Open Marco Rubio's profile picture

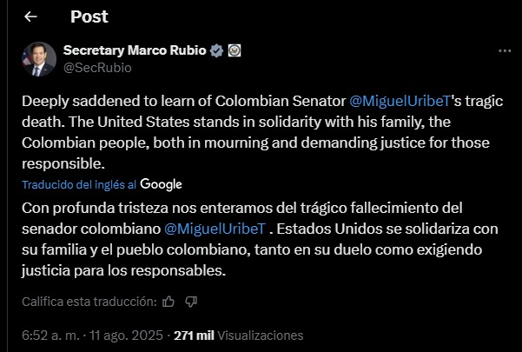tap(38, 57)
